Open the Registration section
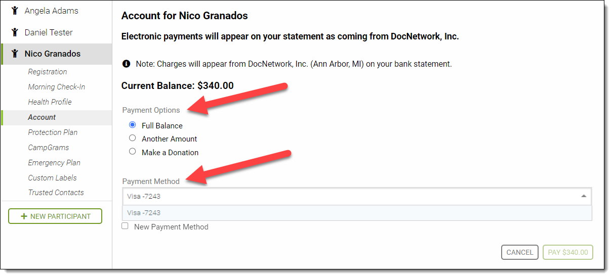The height and width of the screenshot is (277, 612). [x=48, y=72]
